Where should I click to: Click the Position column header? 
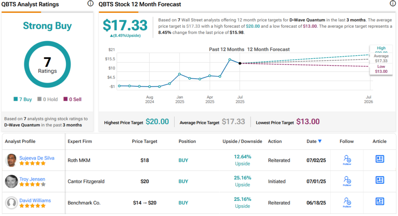coord(187,141)
